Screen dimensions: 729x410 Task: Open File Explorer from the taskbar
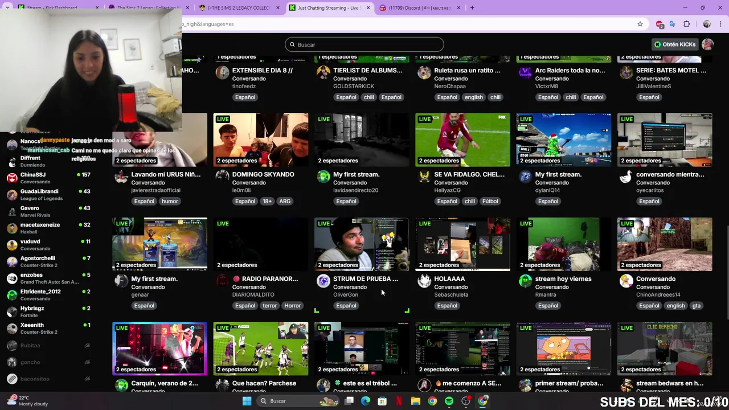(416, 401)
